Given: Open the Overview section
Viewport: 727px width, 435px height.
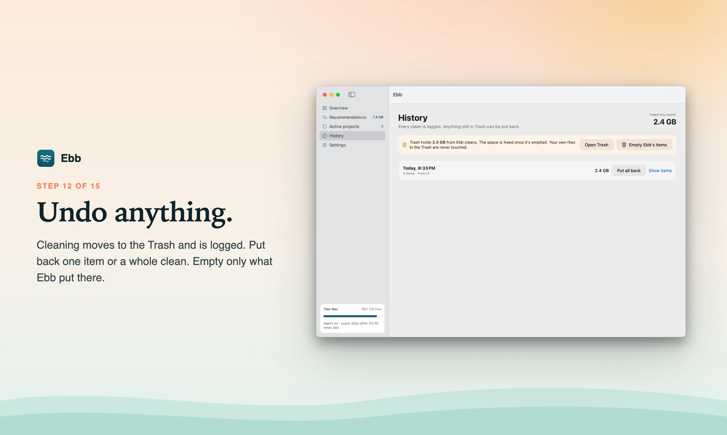Looking at the screenshot, I should click(x=352, y=108).
